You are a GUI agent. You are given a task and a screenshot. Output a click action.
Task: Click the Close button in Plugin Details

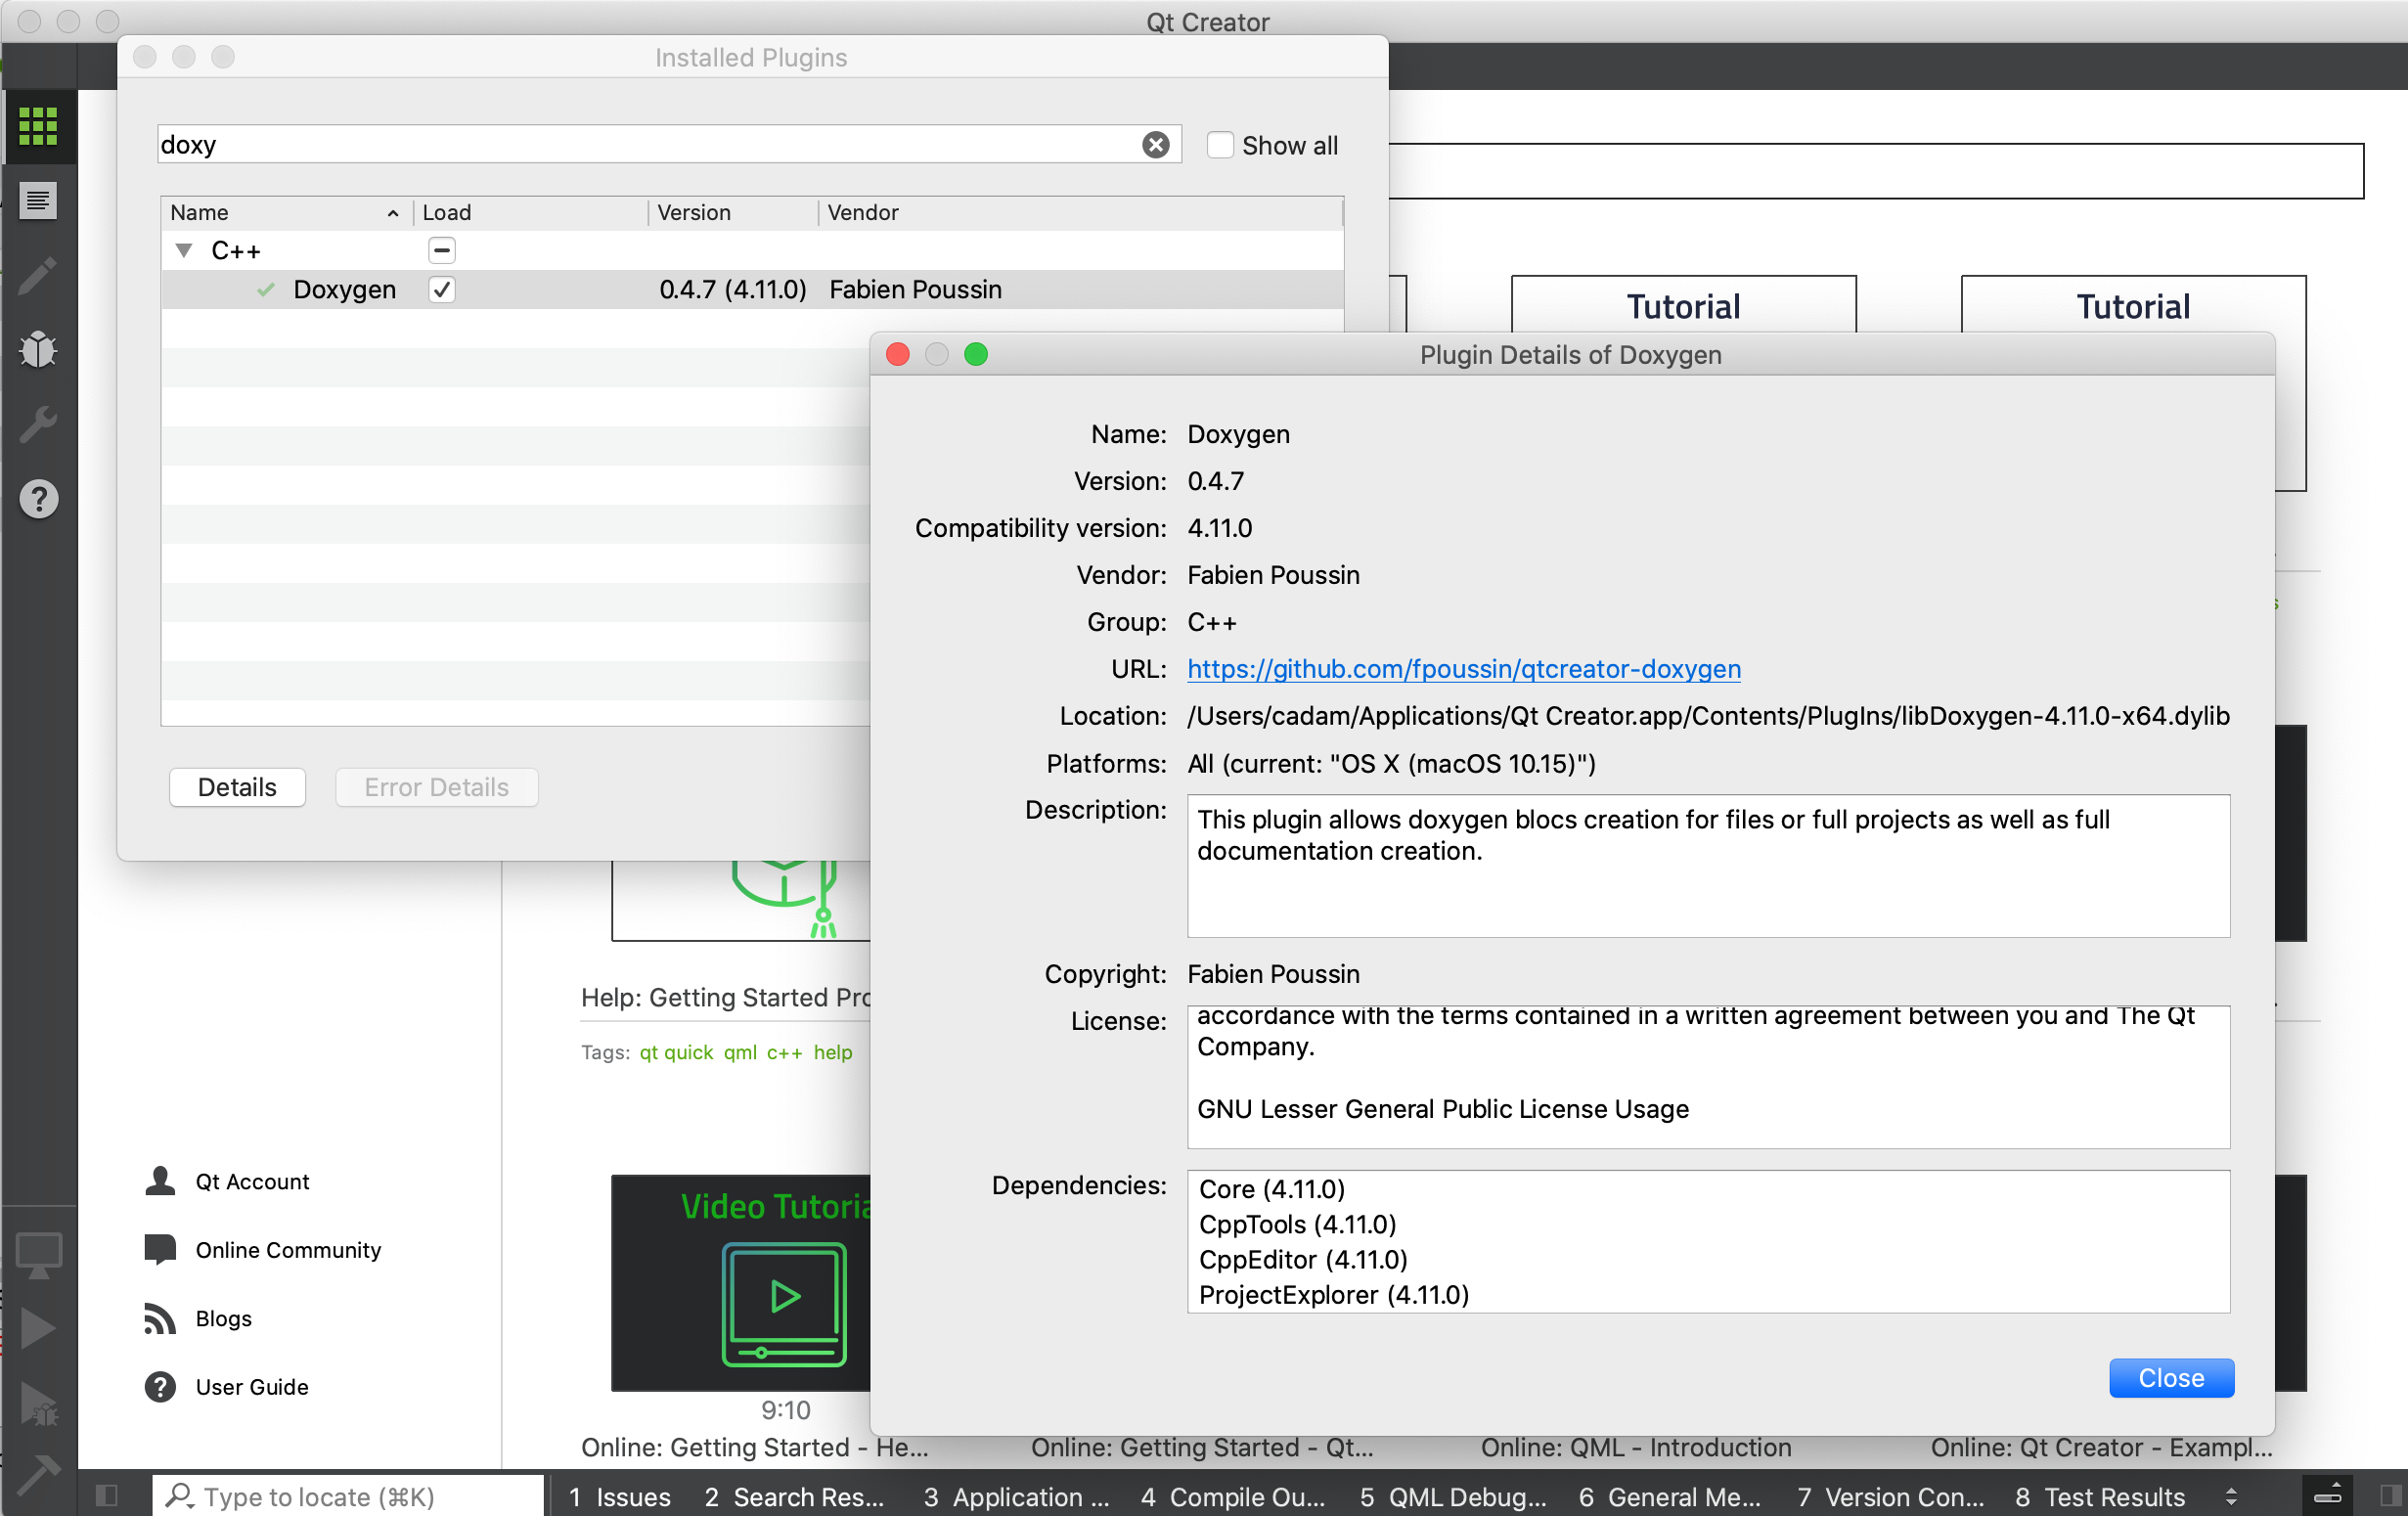pyautogui.click(x=2170, y=1378)
